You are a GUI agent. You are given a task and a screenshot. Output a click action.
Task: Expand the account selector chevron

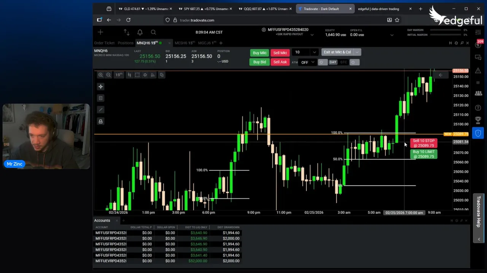click(x=312, y=35)
